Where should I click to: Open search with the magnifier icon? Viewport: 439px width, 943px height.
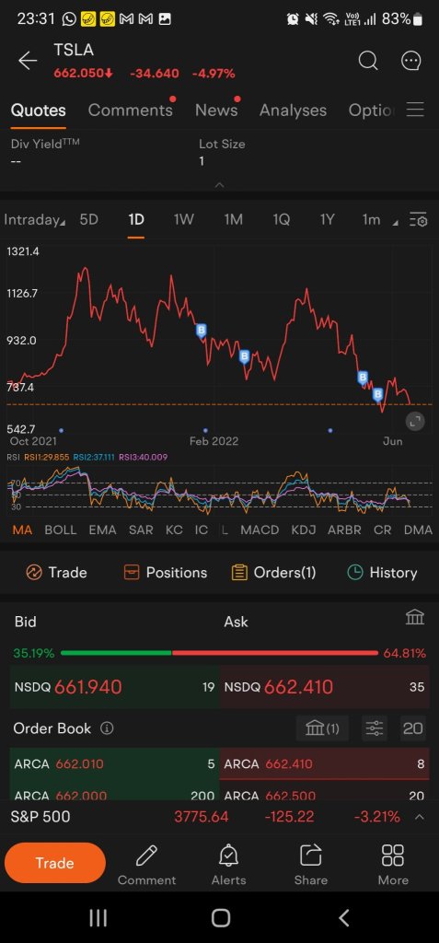368,61
